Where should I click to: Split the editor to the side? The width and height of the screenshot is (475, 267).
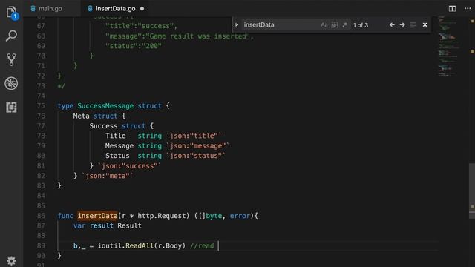click(452, 9)
